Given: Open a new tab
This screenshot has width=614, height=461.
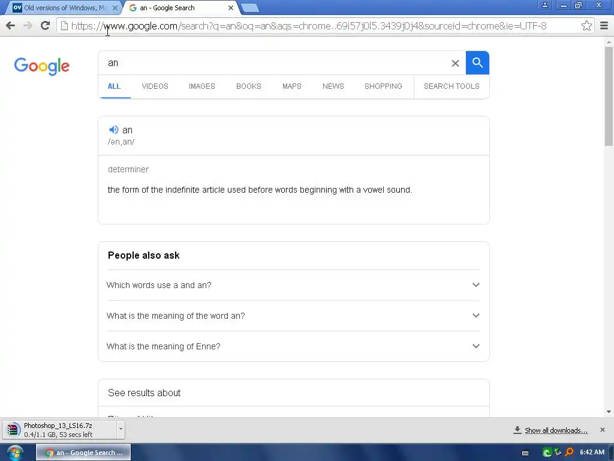Looking at the screenshot, I should click(x=249, y=8).
